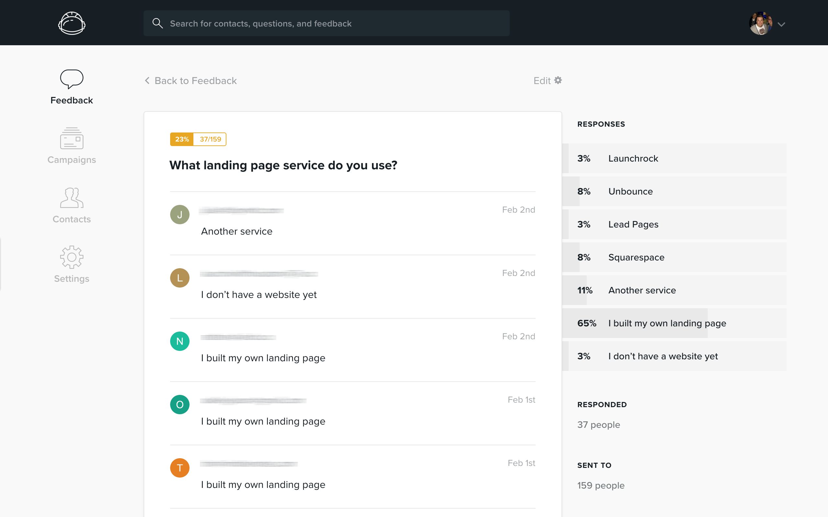Expand the profile dropdown chevron
828x517 pixels.
coord(781,24)
